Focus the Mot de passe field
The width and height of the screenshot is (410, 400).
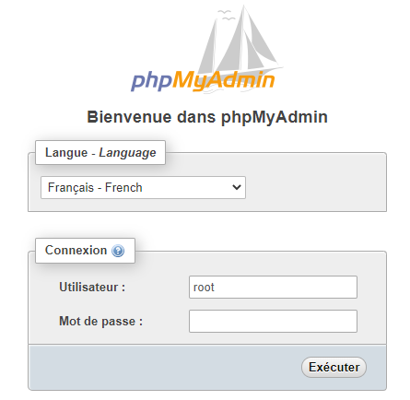[273, 322]
